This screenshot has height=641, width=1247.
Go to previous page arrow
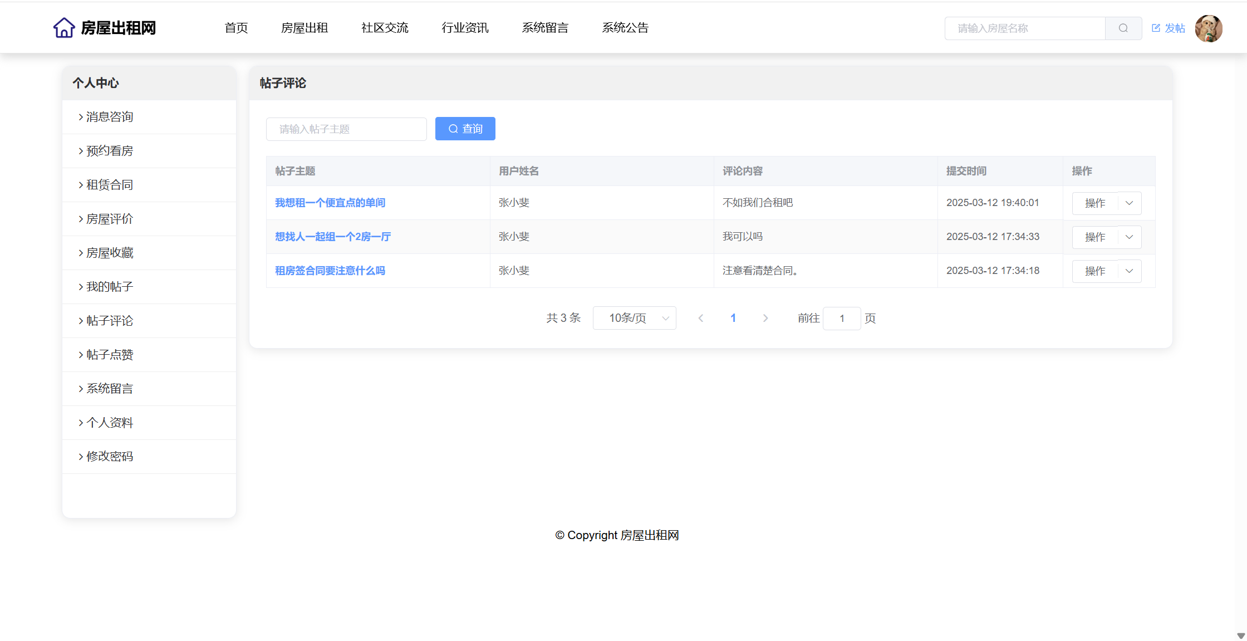701,318
